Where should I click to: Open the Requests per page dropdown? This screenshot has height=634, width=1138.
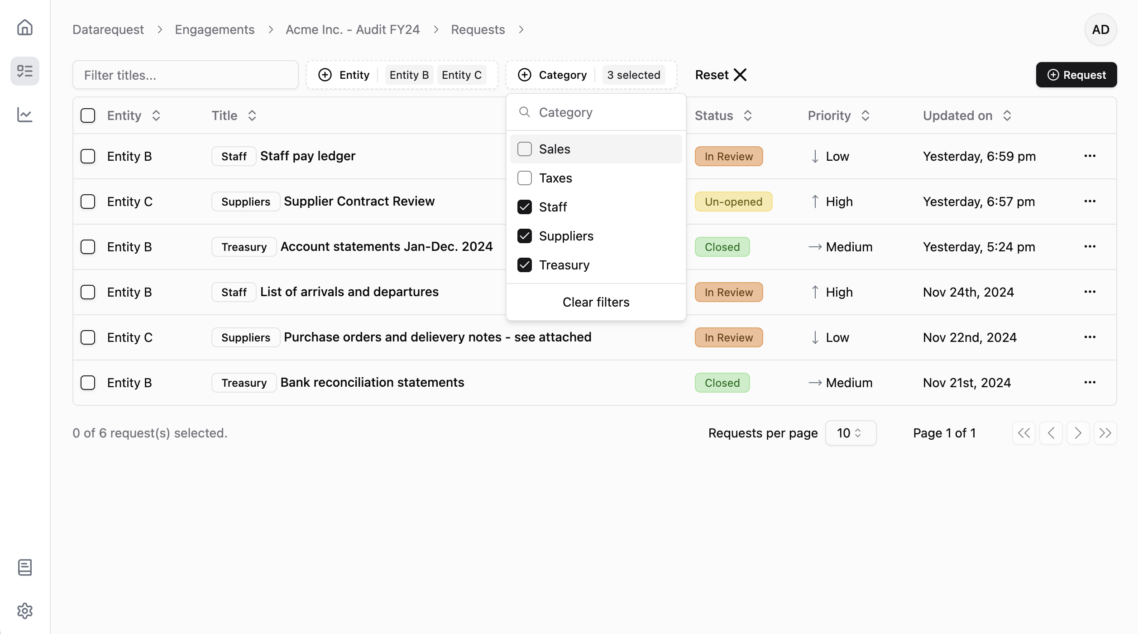[x=850, y=433]
